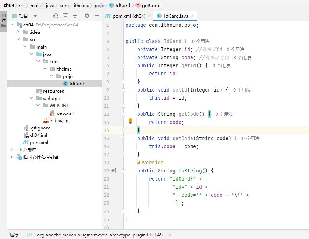
Task: Click the Collapse All icon in project panel
Action: pos(75,16)
